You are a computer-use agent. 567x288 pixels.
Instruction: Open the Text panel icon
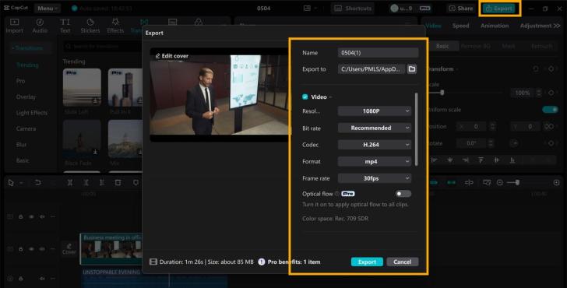pos(65,22)
